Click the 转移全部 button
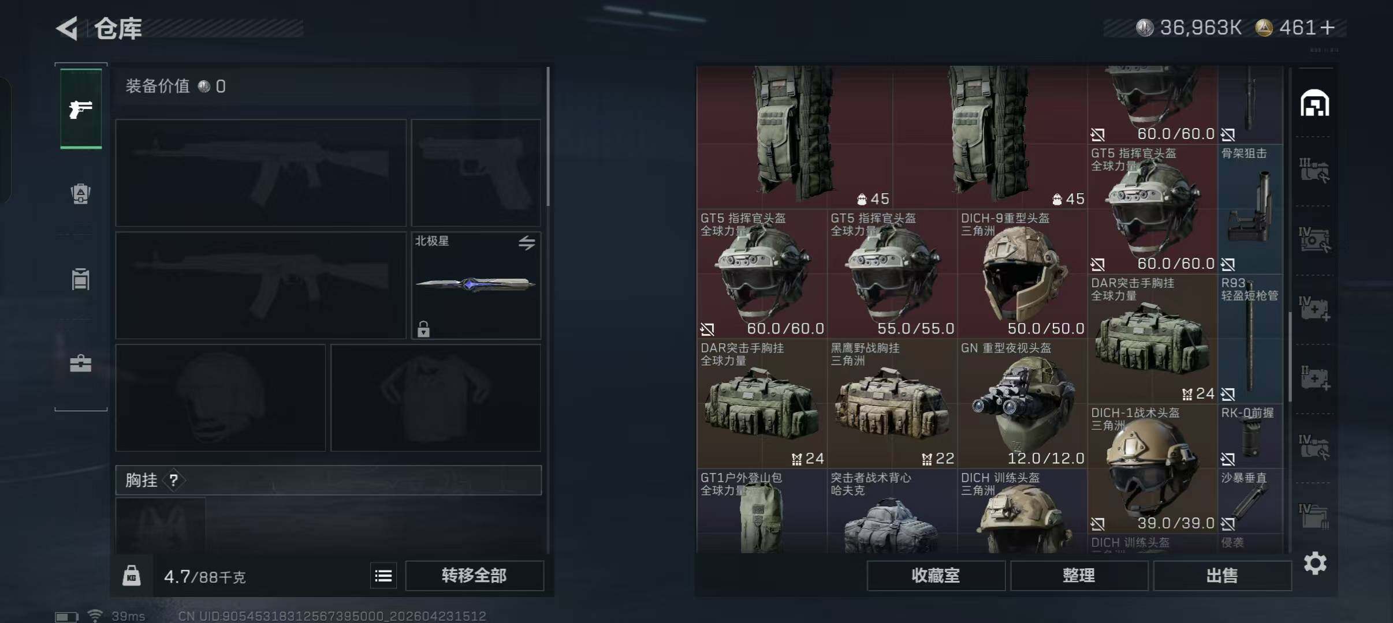 point(474,575)
